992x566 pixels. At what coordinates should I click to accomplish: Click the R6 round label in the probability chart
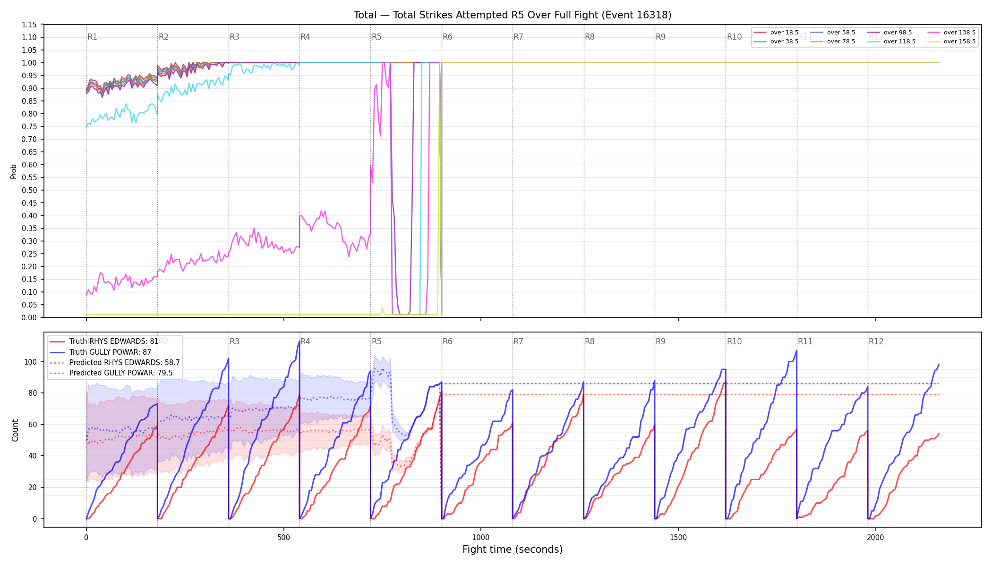tap(447, 37)
